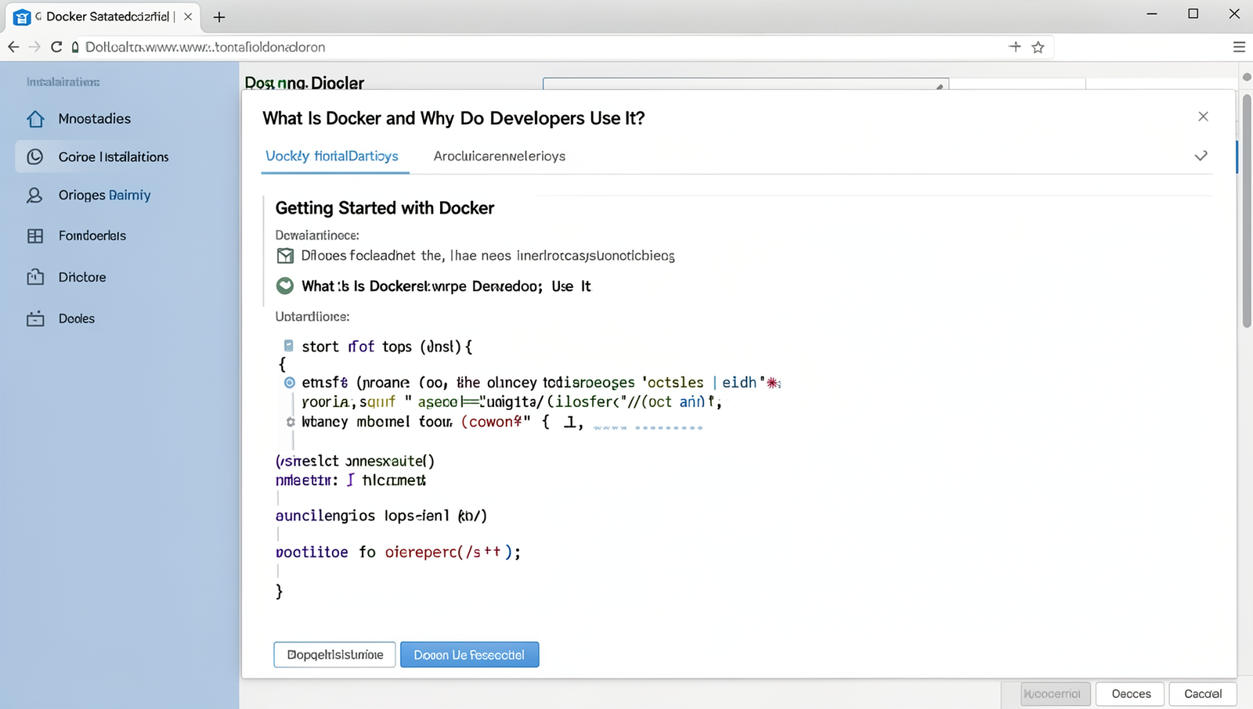Open a new browser tab
Screen dimensions: 1253x709
coord(219,16)
